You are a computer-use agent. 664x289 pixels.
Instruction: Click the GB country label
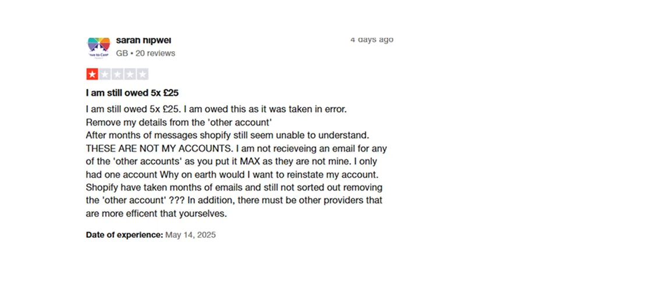tap(122, 53)
